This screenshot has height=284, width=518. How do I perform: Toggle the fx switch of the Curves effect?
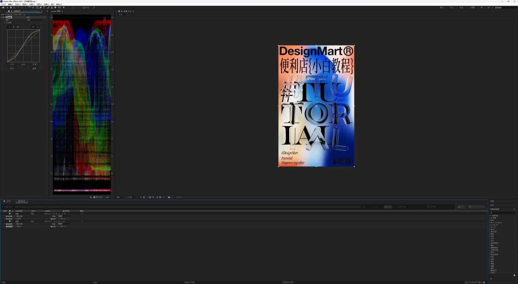pyautogui.click(x=3, y=17)
